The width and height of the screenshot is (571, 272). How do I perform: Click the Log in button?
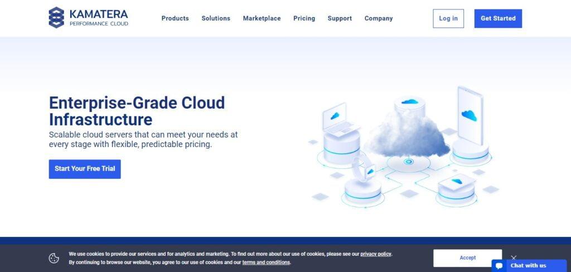pos(448,18)
